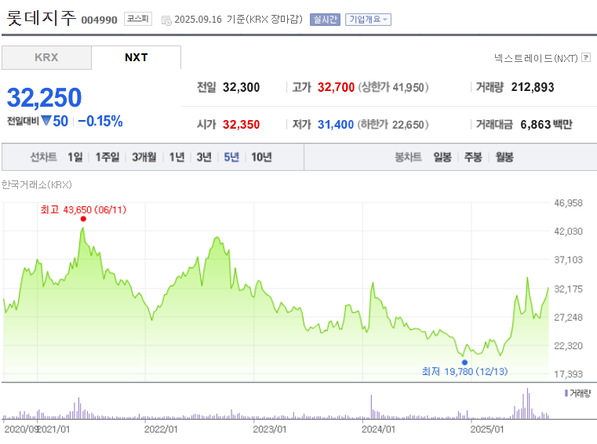Click the stock code 004990
The height and width of the screenshot is (444, 597).
99,20
